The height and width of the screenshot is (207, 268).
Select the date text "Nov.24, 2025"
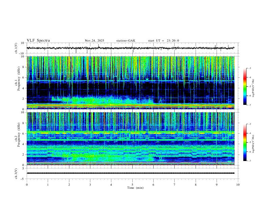tap(94, 41)
